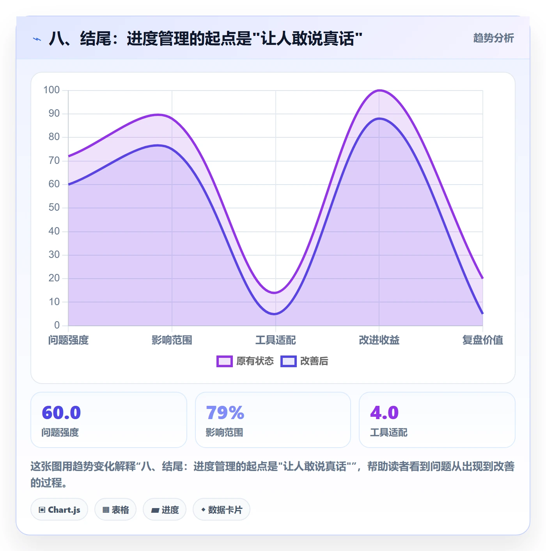Click the 影响范围 x-axis label
Screen dimensions: 546x551
172,340
